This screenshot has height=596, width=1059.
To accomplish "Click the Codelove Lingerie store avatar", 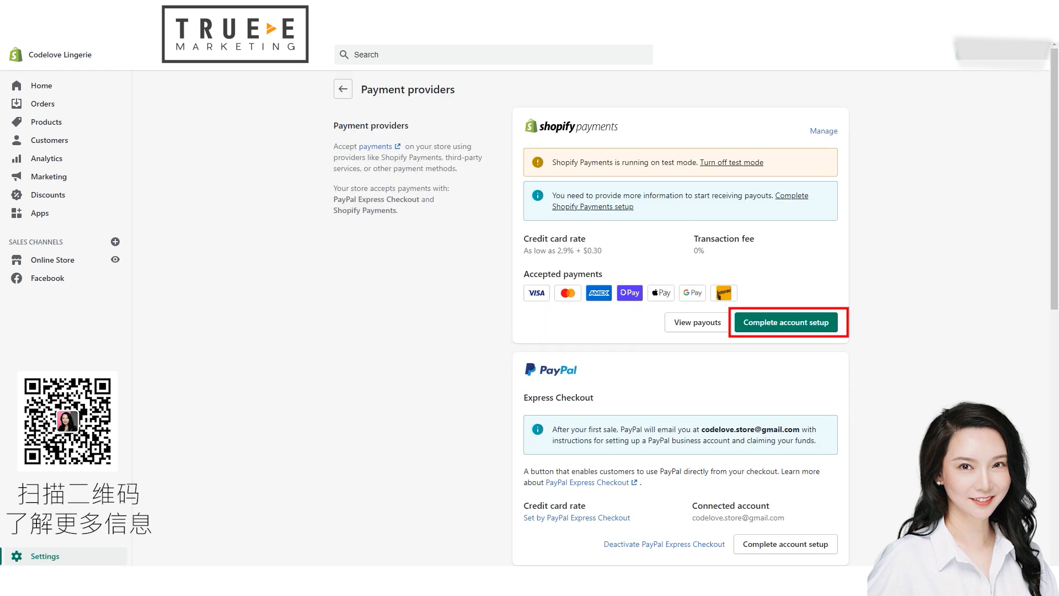I will click(x=15, y=54).
